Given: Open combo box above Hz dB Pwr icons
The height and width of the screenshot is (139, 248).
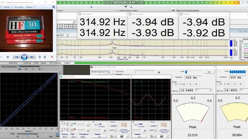Looking at the screenshot, I should coord(66,22).
